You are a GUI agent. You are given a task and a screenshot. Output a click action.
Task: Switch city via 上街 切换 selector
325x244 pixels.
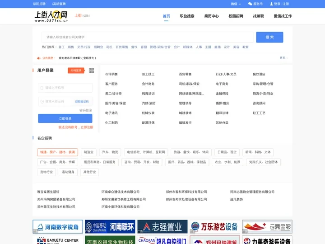click(x=82, y=15)
